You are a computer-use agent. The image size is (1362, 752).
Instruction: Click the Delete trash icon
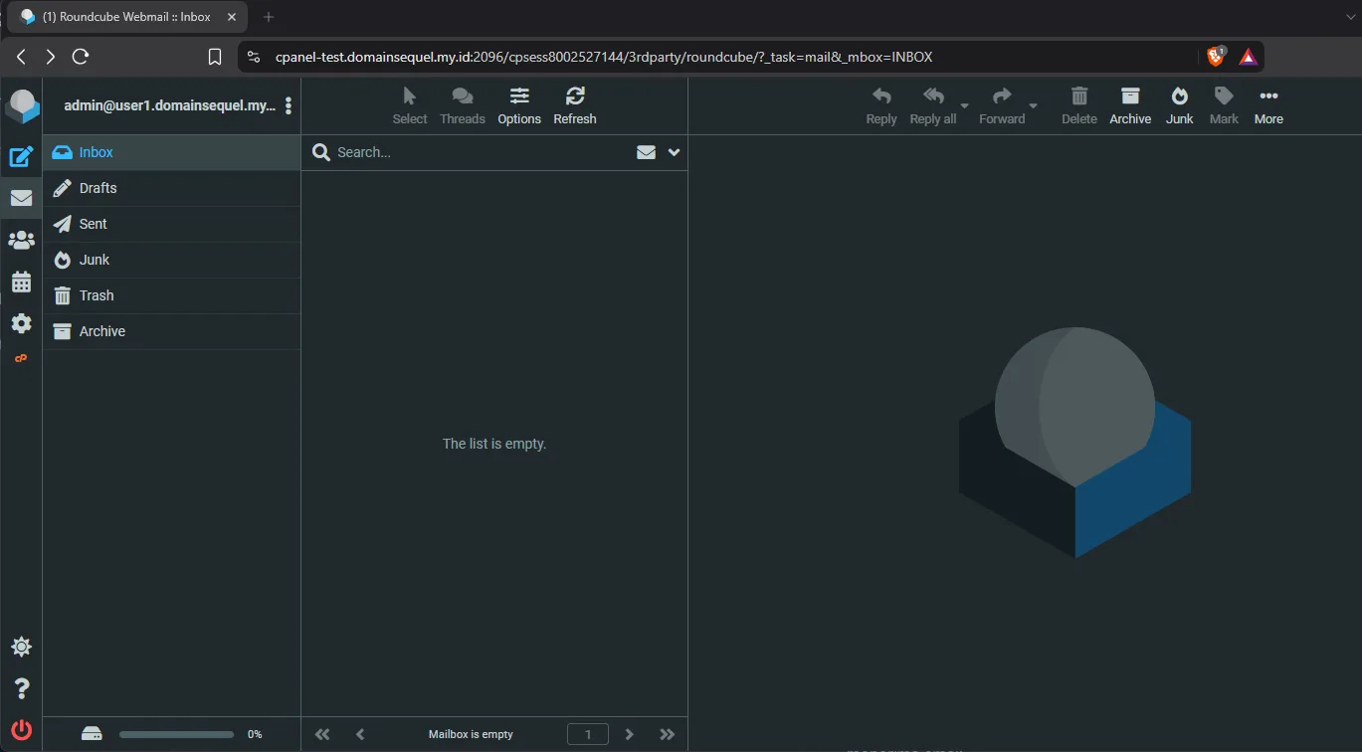[1079, 106]
